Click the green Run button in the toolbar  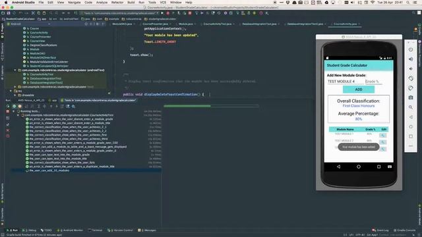[x=162, y=13]
